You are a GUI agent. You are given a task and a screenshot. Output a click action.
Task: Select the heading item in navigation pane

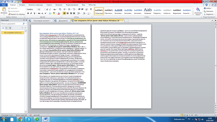coord(13,33)
